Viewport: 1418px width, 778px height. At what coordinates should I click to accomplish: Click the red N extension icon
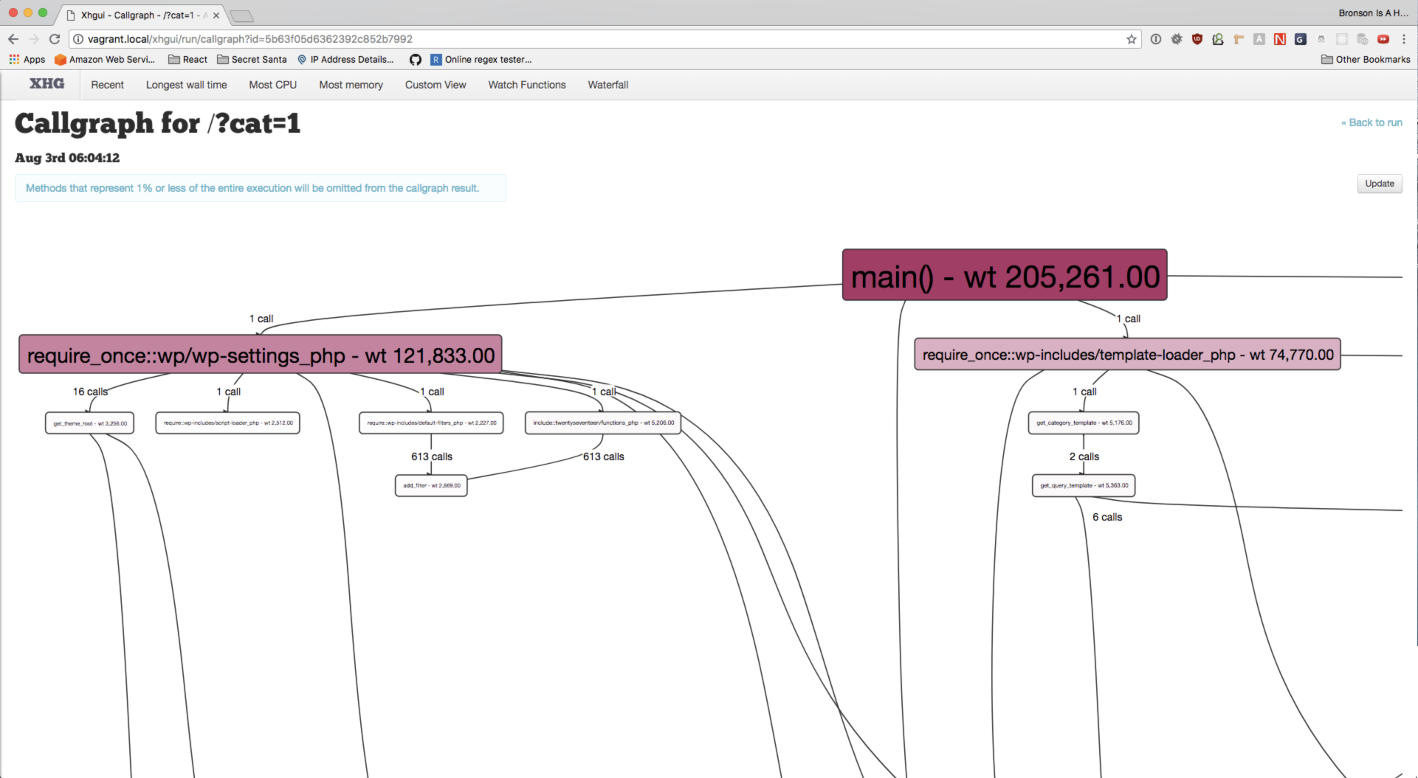1280,39
